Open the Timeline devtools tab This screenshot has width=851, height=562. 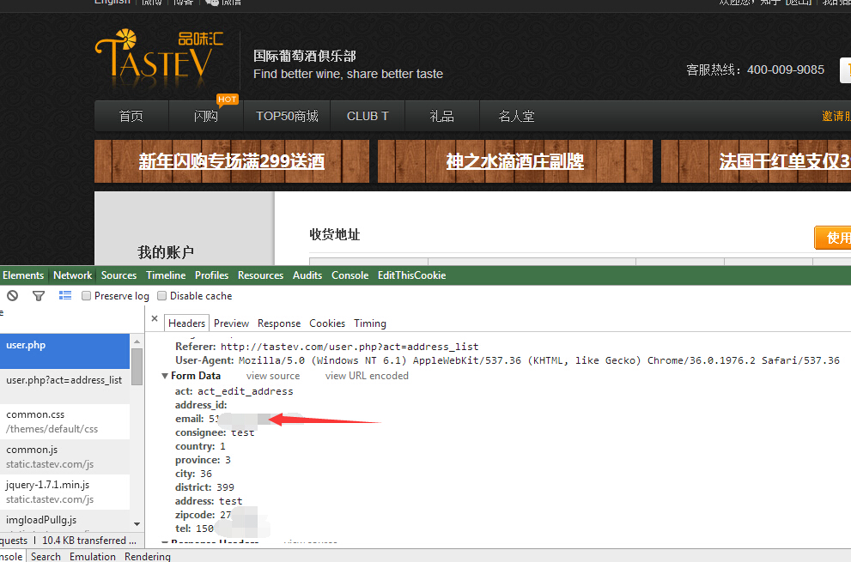[x=166, y=275]
